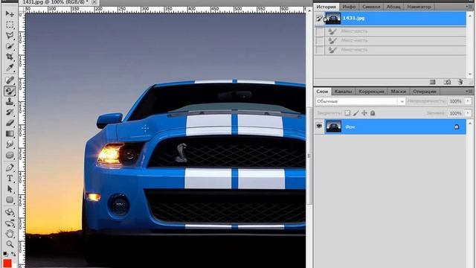
Task: Open the red foreground color picker
Action: pos(7,264)
